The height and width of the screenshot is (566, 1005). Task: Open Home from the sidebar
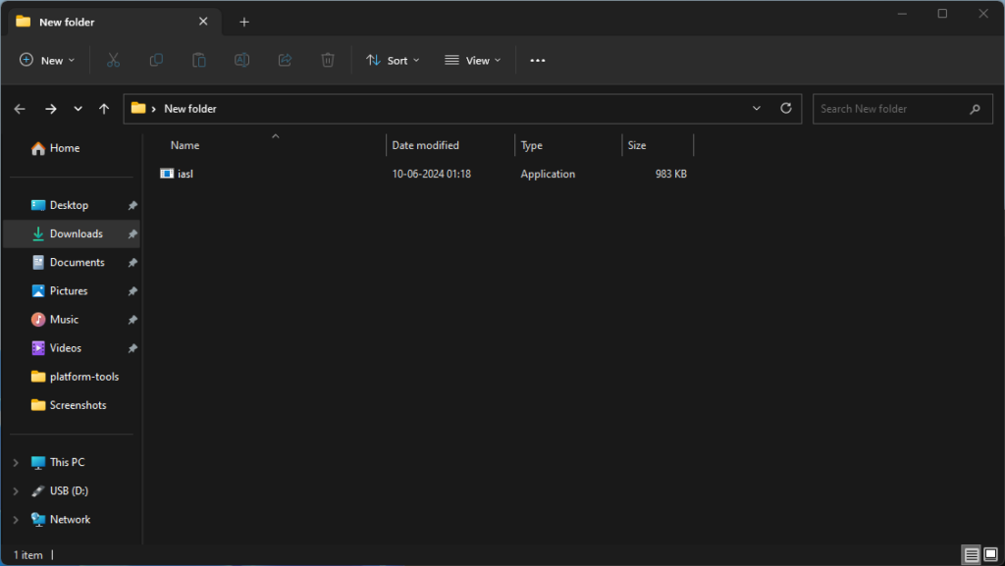(62, 147)
